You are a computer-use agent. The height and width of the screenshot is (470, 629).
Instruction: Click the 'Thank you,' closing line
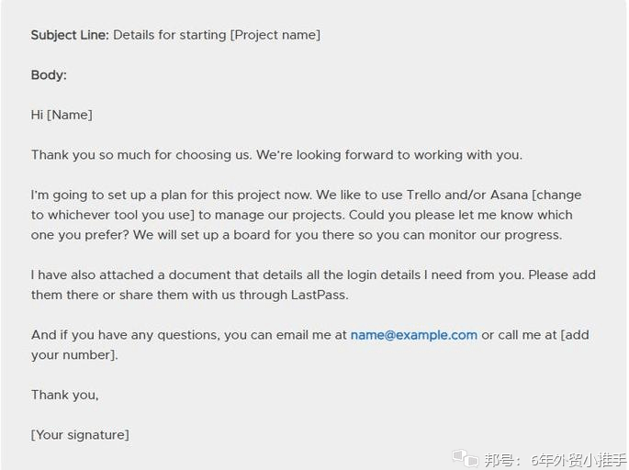click(x=64, y=395)
